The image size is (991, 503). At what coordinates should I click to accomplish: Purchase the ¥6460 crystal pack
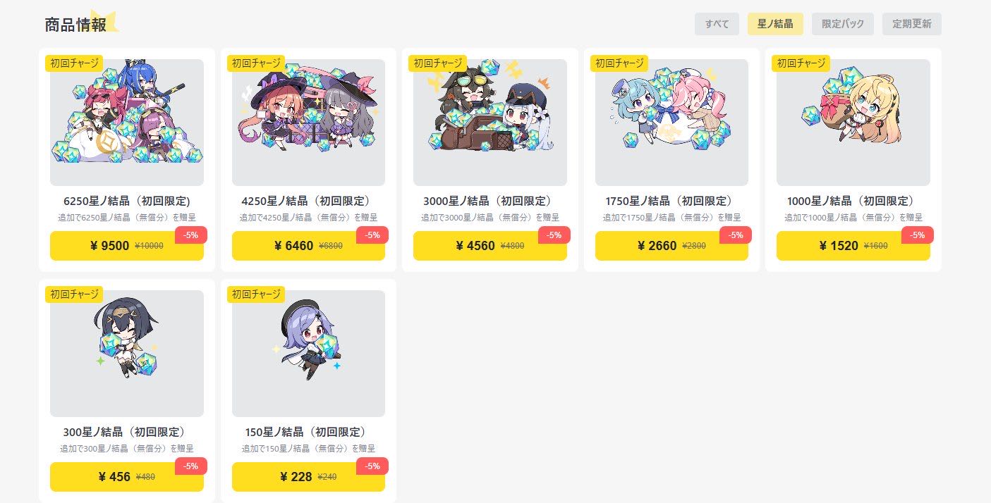tap(308, 246)
